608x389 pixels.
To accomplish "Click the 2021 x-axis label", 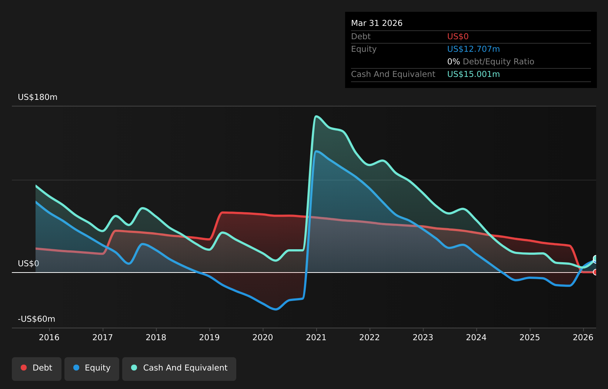I will pos(316,338).
